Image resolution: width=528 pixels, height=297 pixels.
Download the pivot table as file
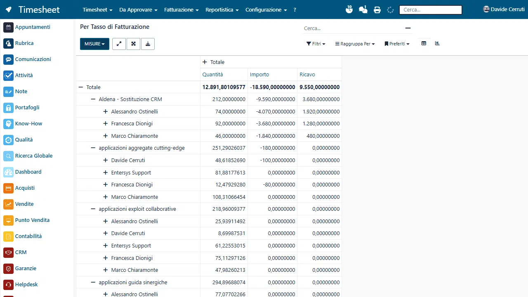(x=148, y=44)
